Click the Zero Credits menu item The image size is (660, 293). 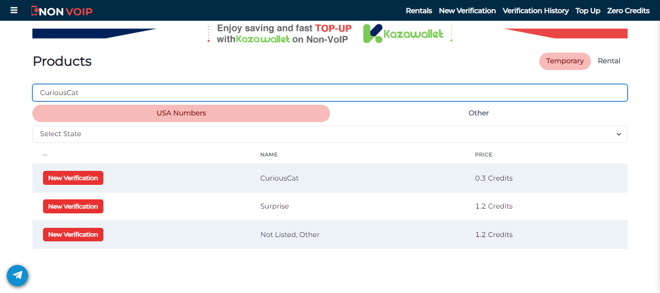628,10
